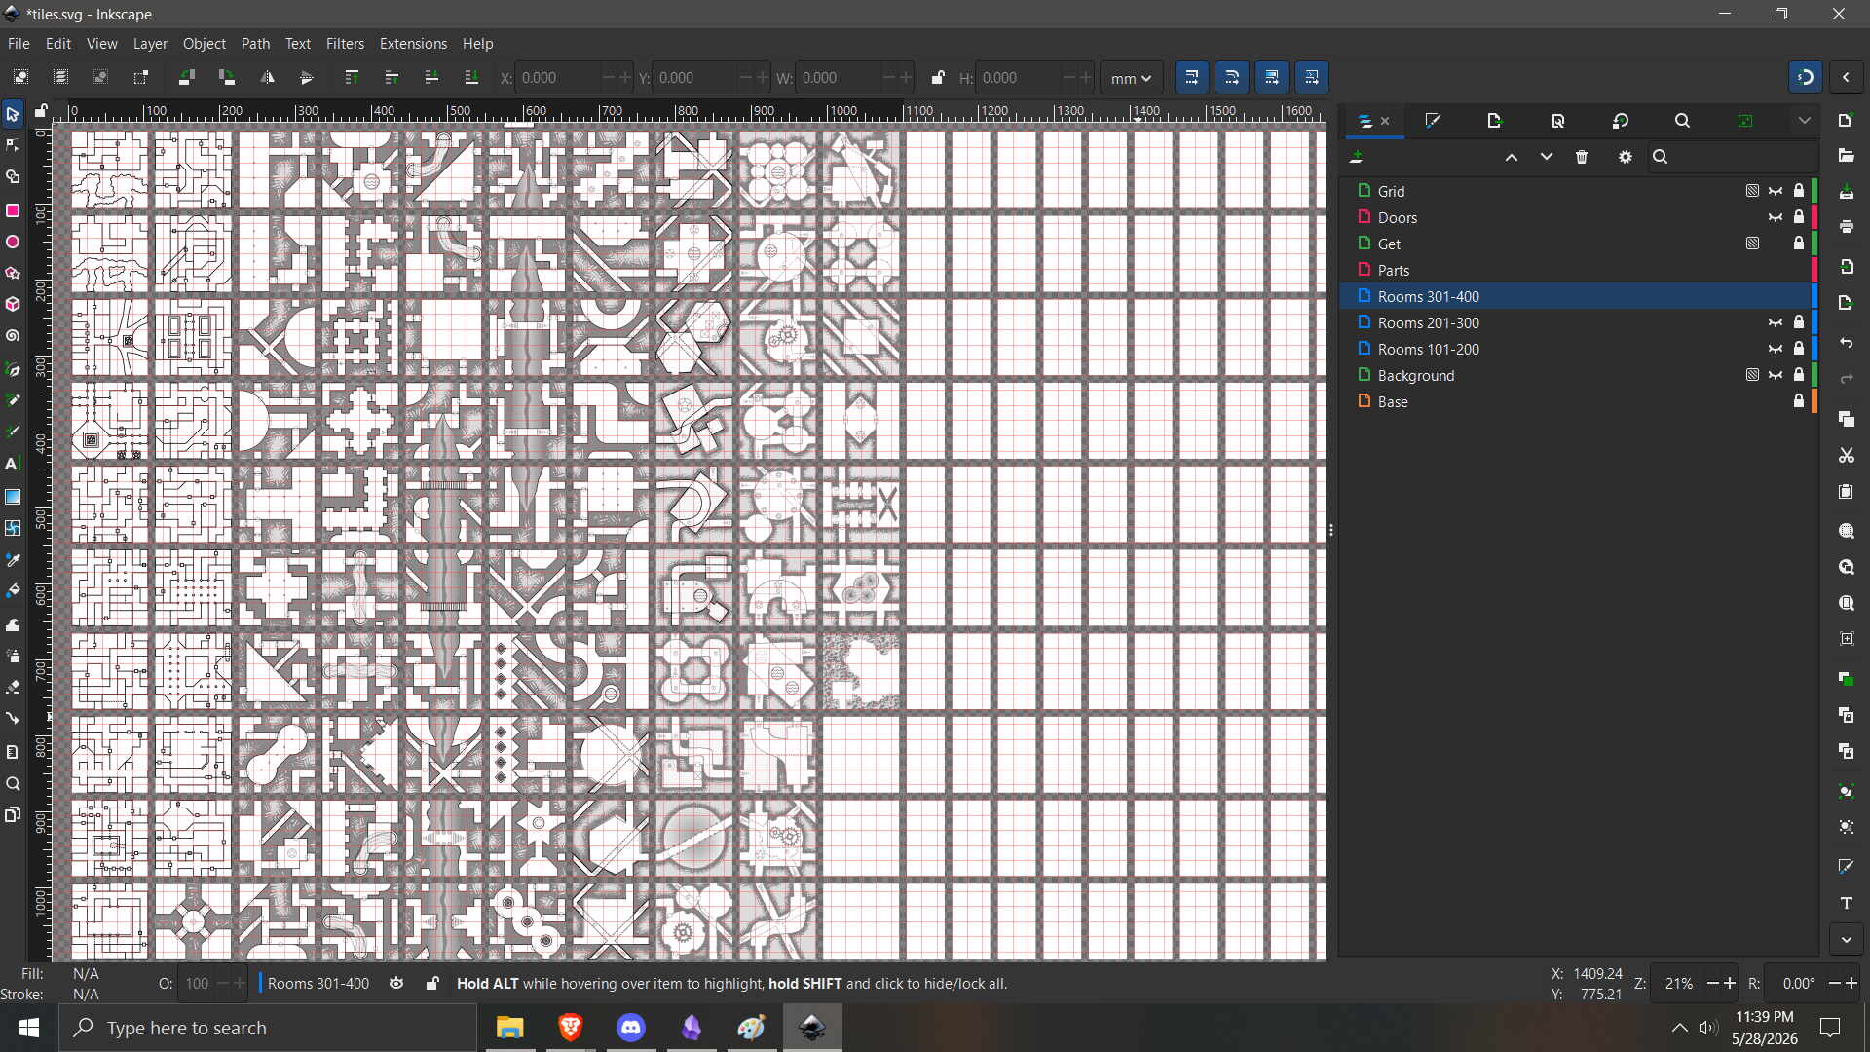Open layers panel settings gear
Image resolution: width=1870 pixels, height=1052 pixels.
[1626, 157]
